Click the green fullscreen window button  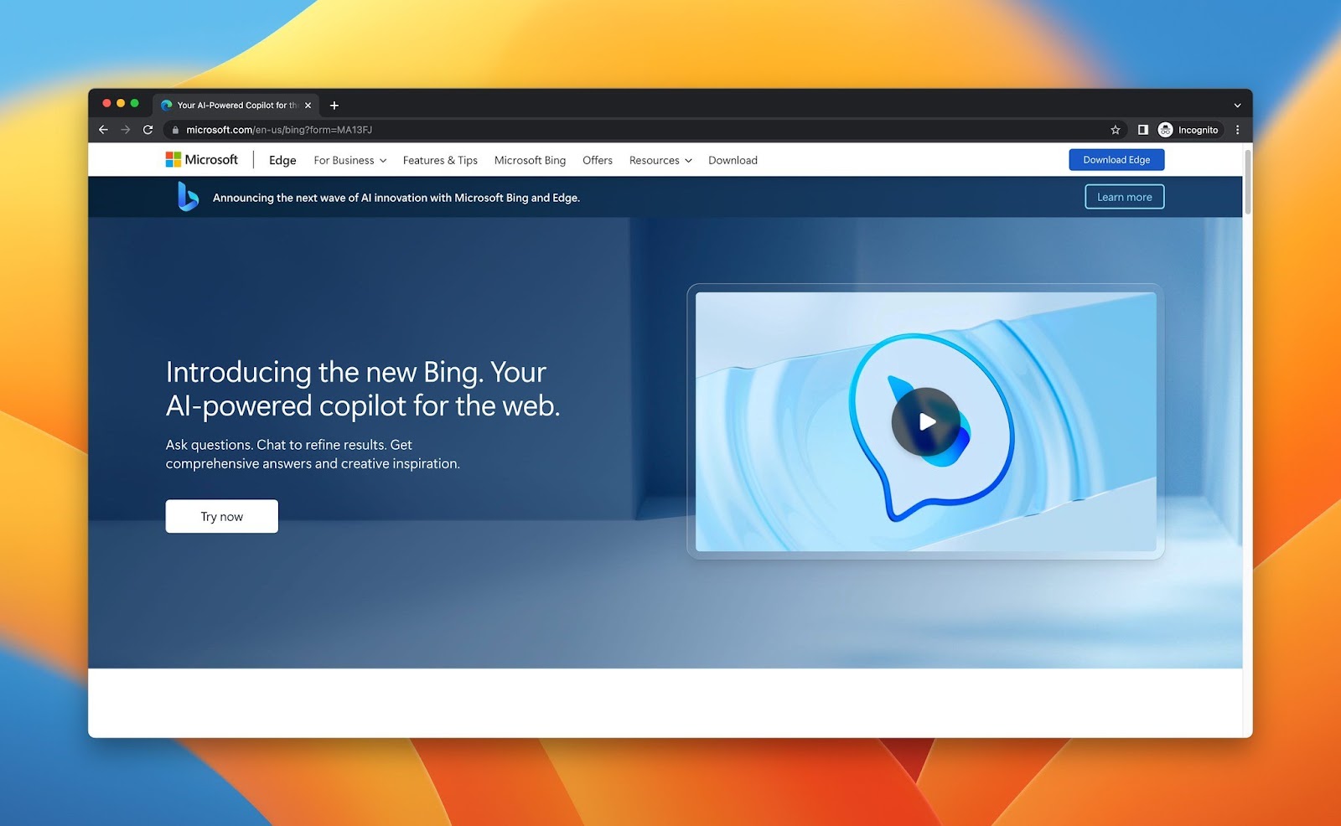(x=134, y=103)
